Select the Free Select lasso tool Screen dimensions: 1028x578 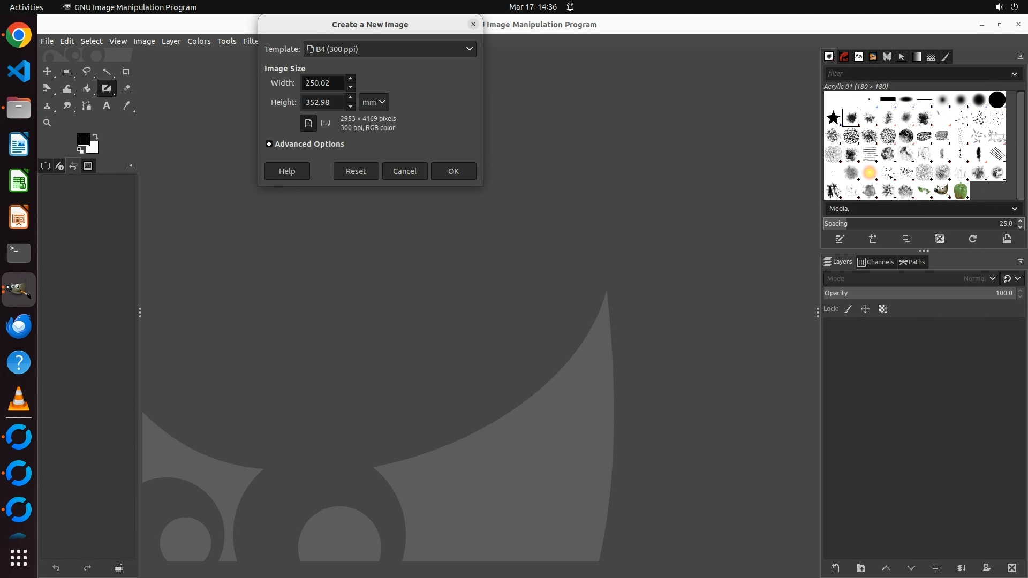pos(86,72)
